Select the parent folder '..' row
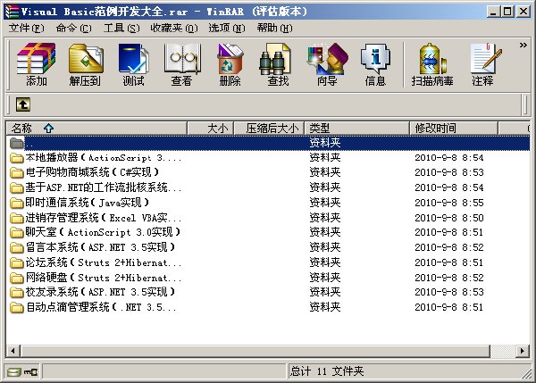 (x=268, y=143)
